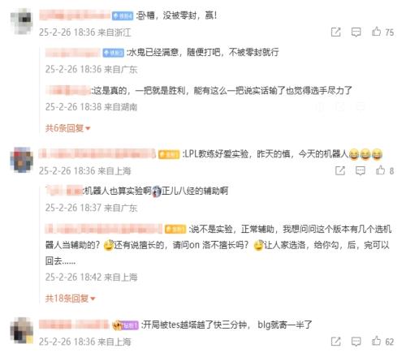406x357 pixels.
Task: Click username before 水鬼已经满意 reply
Action: click(73, 53)
